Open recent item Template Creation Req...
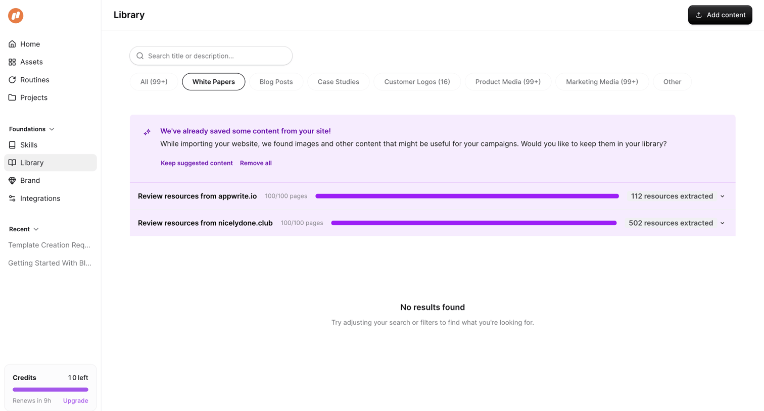Viewport: 764px width, 411px height. click(50, 245)
